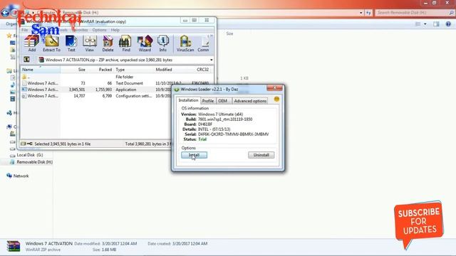Image resolution: width=456 pixels, height=256 pixels.
Task: Open the Wizard tool icon
Action: pyautogui.click(x=145, y=43)
